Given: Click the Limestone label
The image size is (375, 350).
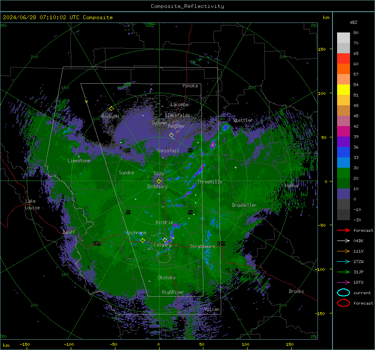Looking at the screenshot, I should tap(79, 161).
